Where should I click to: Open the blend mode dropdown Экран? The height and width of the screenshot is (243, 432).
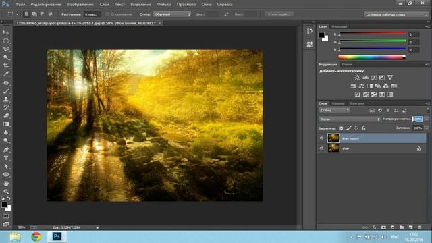point(350,119)
